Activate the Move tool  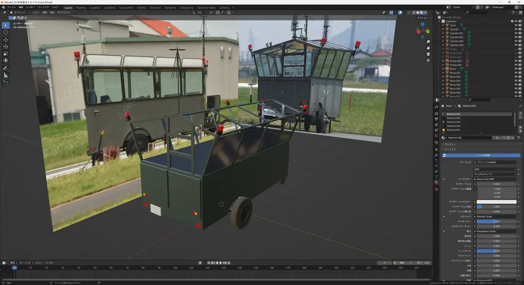click(6, 39)
